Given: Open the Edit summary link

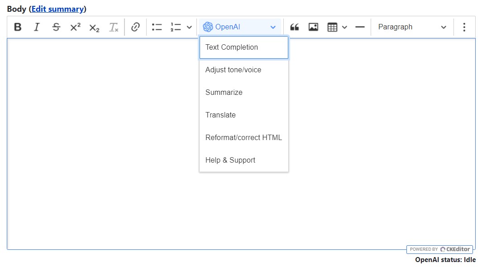Looking at the screenshot, I should tap(58, 9).
